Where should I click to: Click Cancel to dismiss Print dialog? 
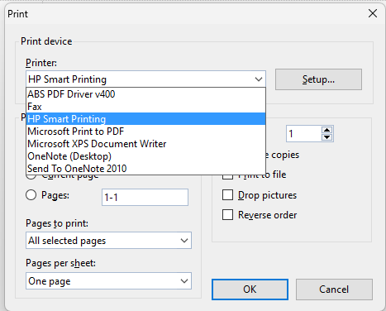(x=334, y=289)
